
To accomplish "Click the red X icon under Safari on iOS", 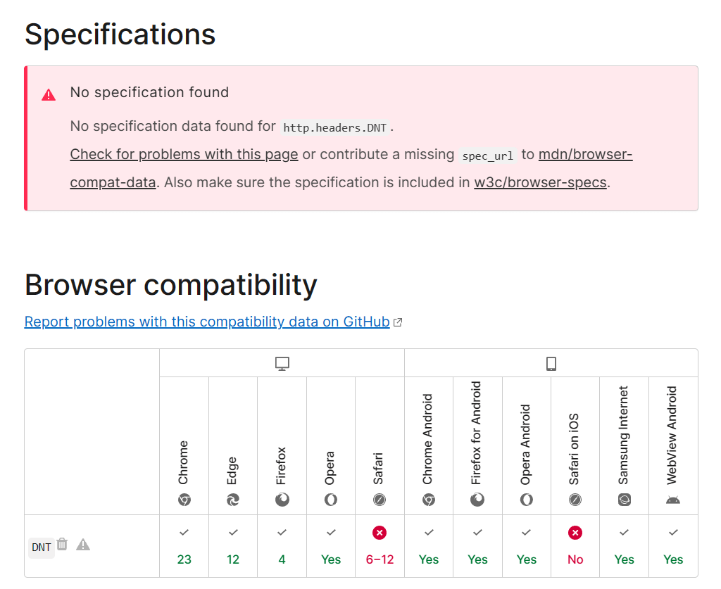I will point(575,533).
